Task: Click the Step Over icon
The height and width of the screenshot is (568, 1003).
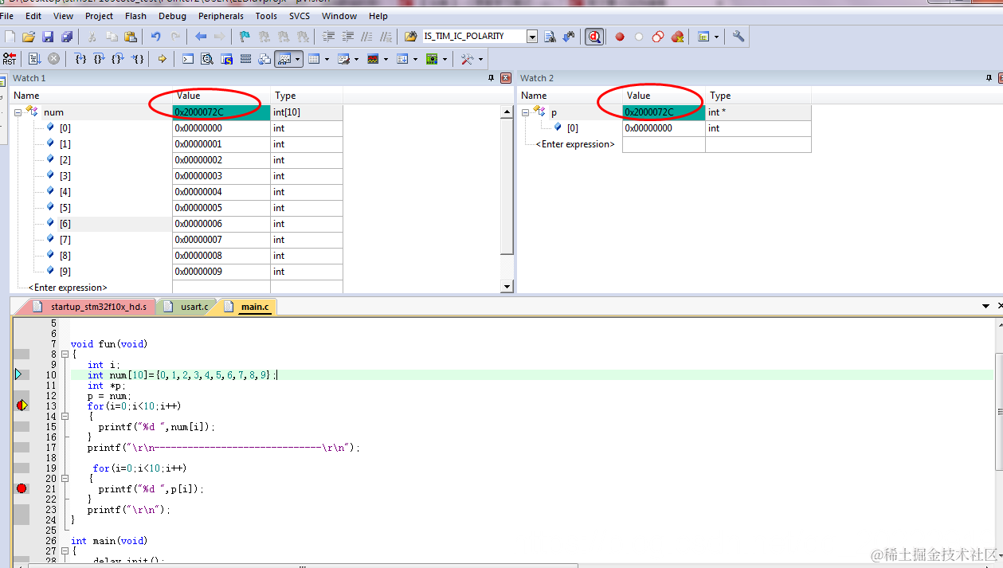Action: 100,59
